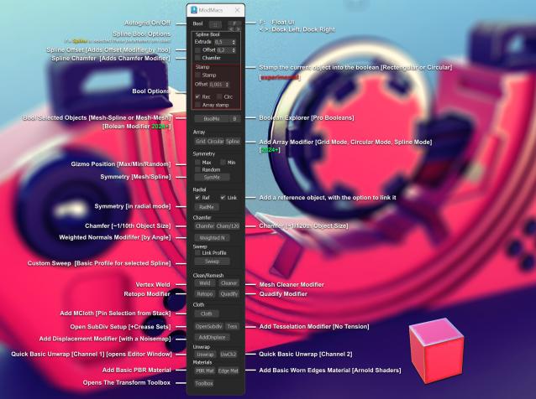Screen dimensions: 536x399
Task: Click the SymMe symmetry button
Action: pos(212,178)
